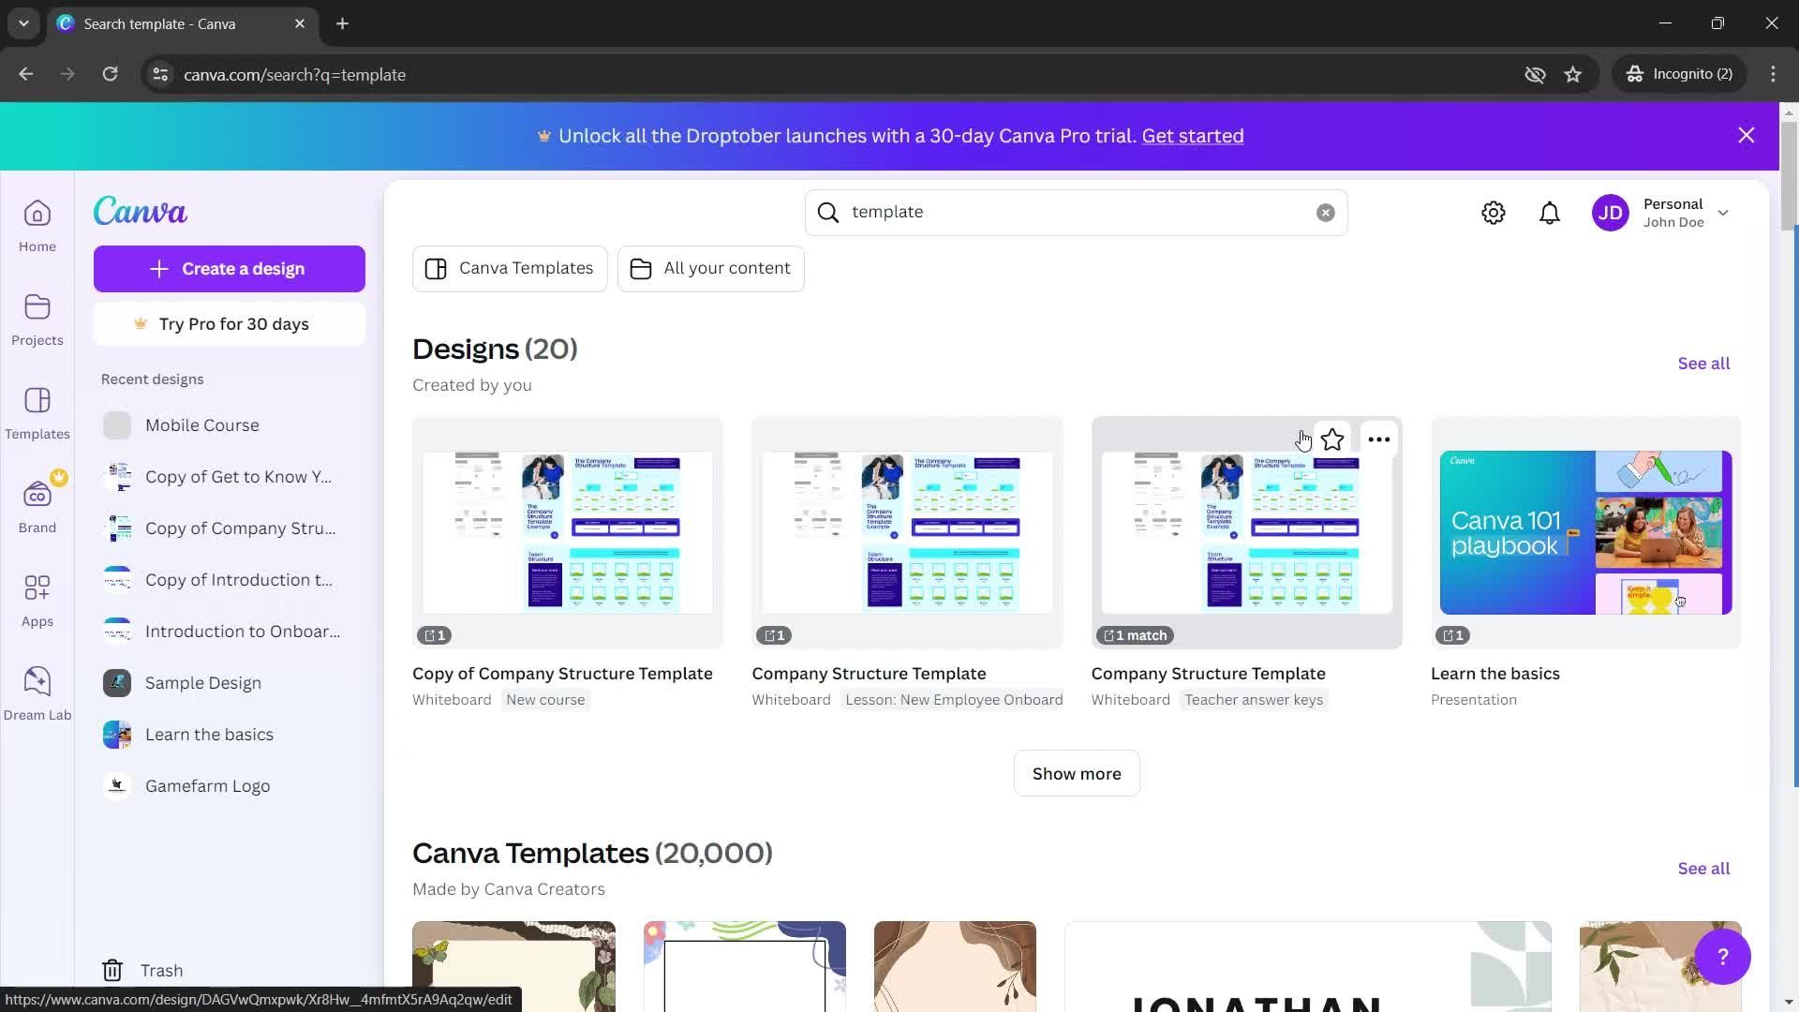Image resolution: width=1799 pixels, height=1012 pixels.
Task: Open the Chrome three-dot menu
Action: pyautogui.click(x=1773, y=74)
